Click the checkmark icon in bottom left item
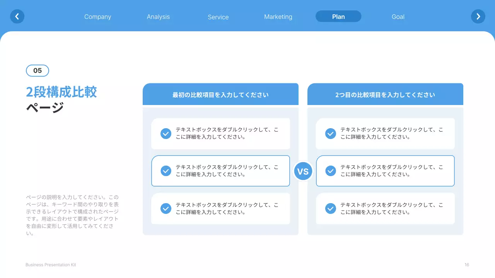The image size is (495, 278). (166, 208)
